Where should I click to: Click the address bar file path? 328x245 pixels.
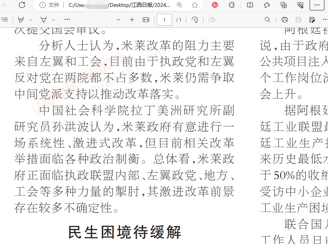(x=119, y=5)
